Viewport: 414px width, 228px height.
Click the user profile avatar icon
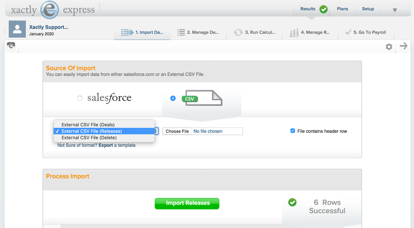pyautogui.click(x=17, y=29)
